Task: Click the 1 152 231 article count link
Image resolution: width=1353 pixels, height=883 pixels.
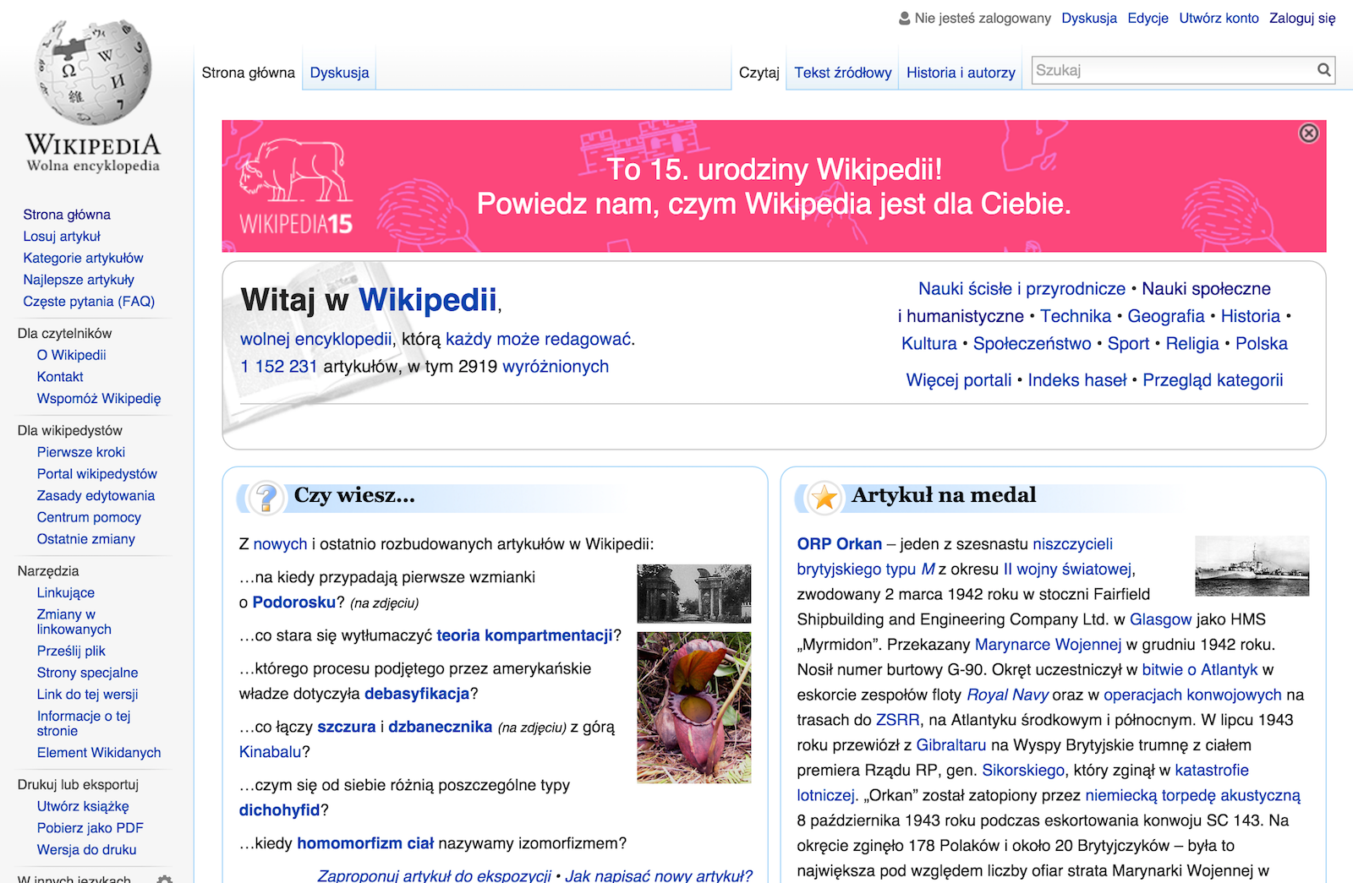Action: (279, 367)
